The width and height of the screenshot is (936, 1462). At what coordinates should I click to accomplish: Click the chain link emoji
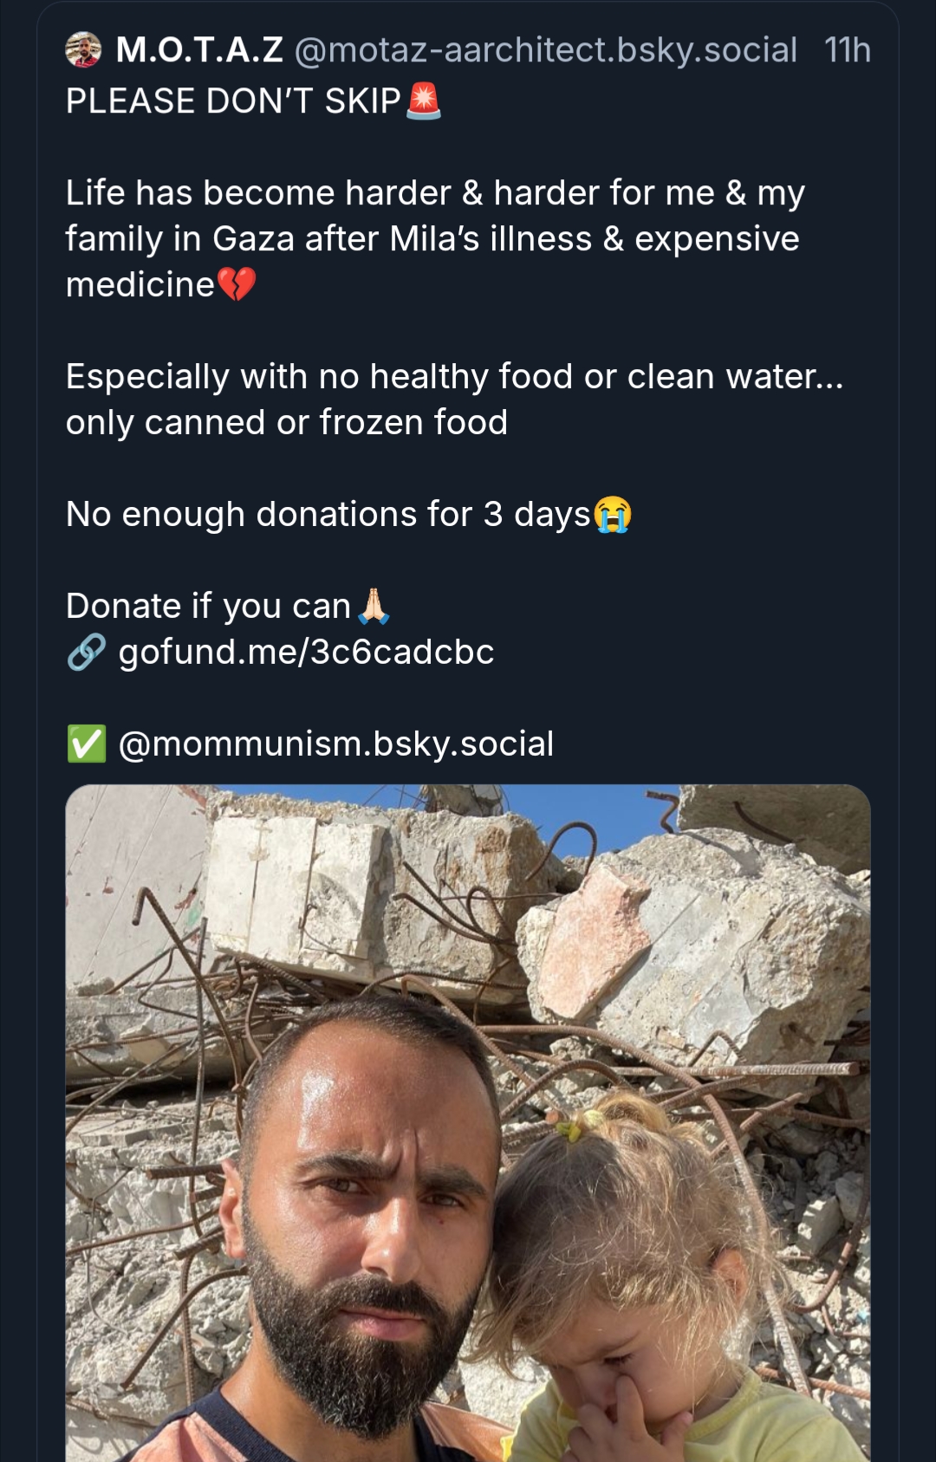pos(87,652)
